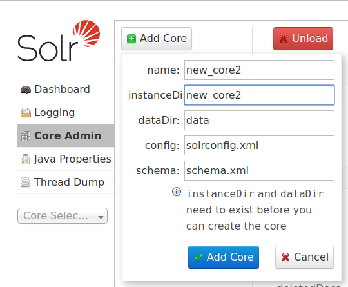
Task: Open the Logging page
Action: tap(66, 113)
